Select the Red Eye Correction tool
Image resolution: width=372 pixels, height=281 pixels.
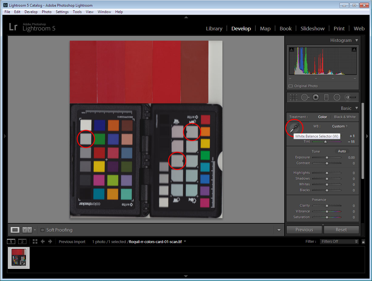tap(316, 97)
